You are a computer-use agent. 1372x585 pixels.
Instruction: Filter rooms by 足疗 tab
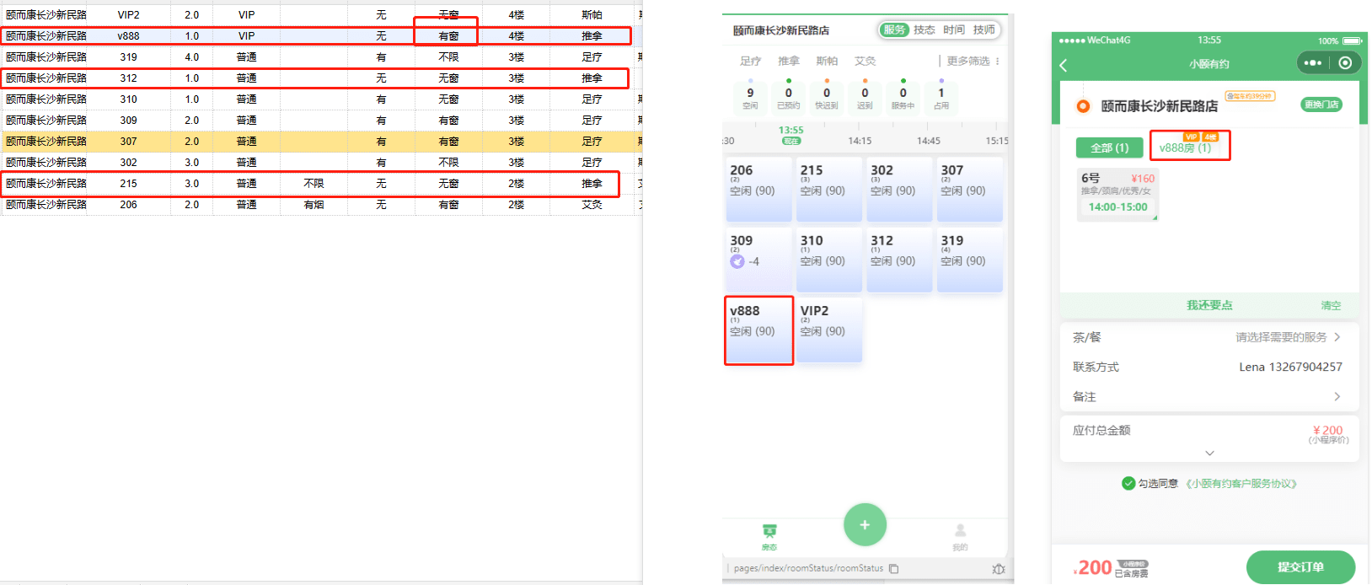750,62
